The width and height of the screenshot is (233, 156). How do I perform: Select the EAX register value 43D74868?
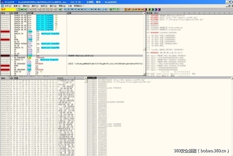point(154,16)
